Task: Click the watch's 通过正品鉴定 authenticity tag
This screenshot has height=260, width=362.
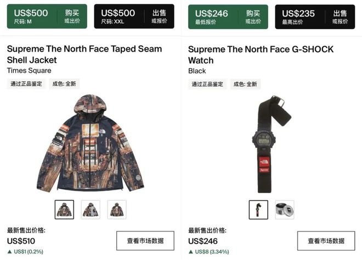Action: 207,84
